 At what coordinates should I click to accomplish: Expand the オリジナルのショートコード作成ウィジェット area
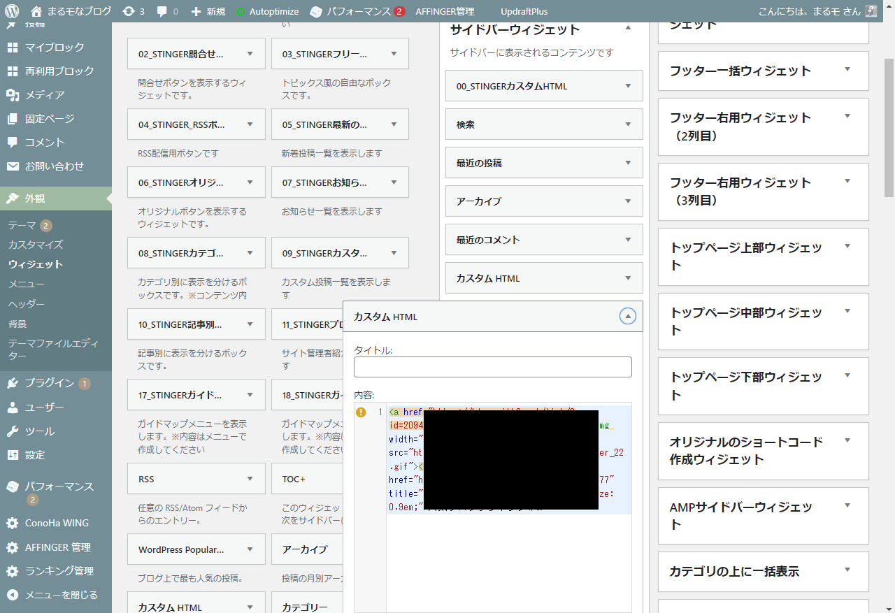[847, 440]
